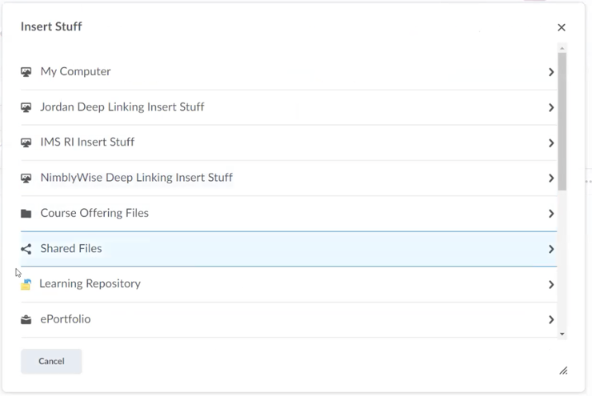Image resolution: width=592 pixels, height=397 pixels.
Task: Click the Learning Repository icon
Action: [x=26, y=284]
